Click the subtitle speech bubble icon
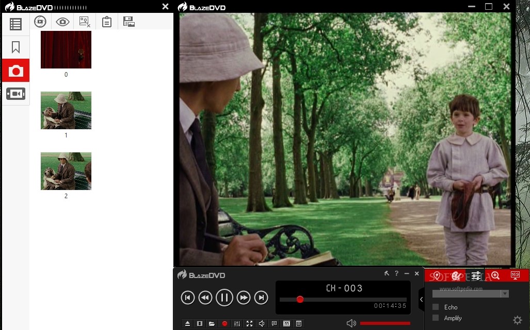 pyautogui.click(x=274, y=324)
